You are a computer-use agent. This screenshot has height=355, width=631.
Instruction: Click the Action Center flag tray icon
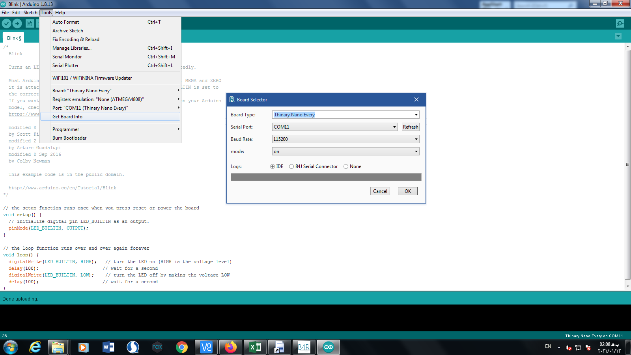(x=588, y=348)
